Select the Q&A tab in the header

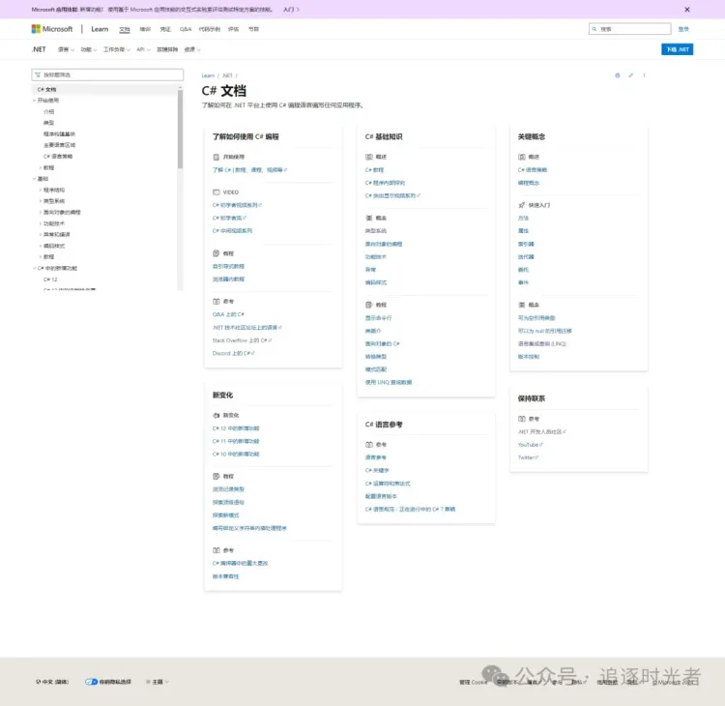pyautogui.click(x=186, y=29)
